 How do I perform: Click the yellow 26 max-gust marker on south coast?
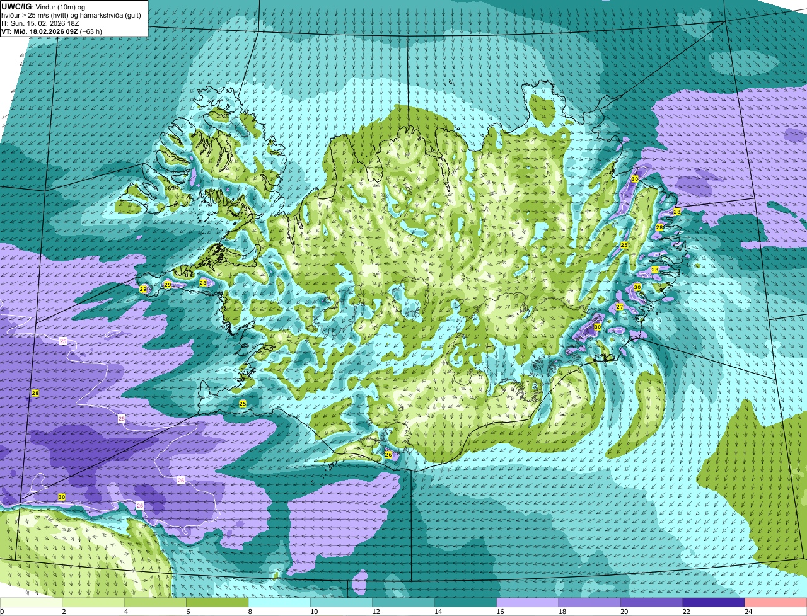pyautogui.click(x=388, y=455)
